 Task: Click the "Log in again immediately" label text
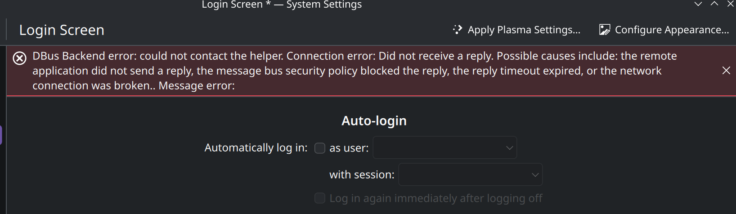[x=435, y=198]
